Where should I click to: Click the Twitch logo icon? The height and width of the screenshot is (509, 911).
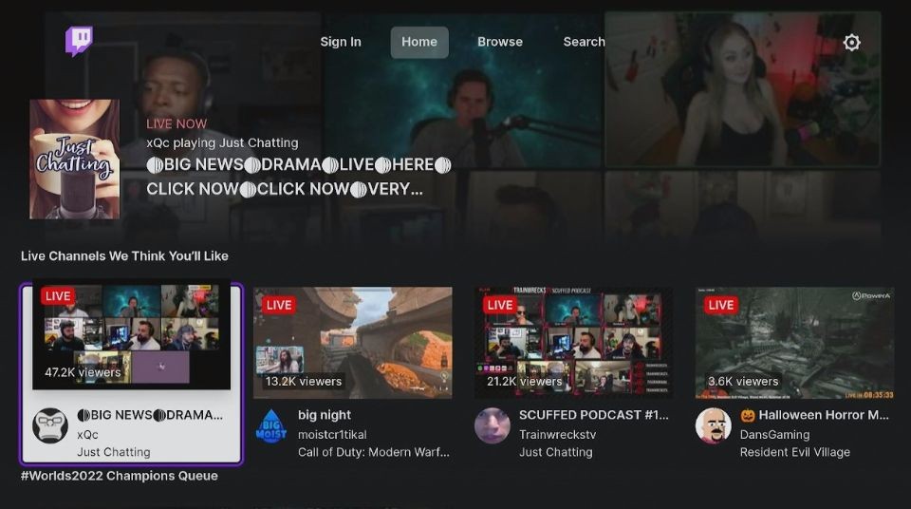coord(79,41)
